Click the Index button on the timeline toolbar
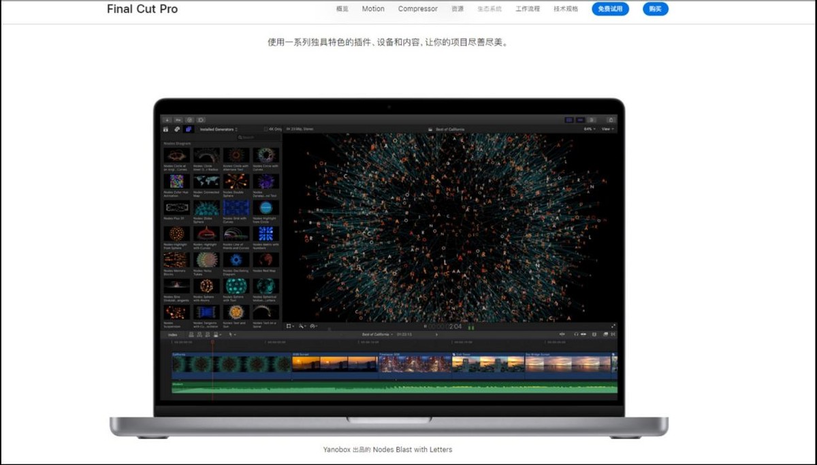 coord(173,334)
